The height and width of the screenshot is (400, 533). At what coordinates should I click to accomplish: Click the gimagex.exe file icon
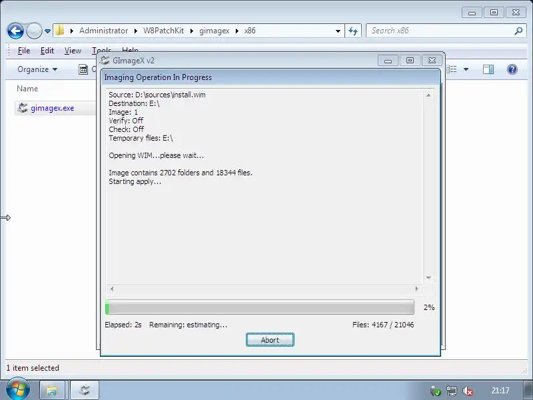tap(23, 108)
